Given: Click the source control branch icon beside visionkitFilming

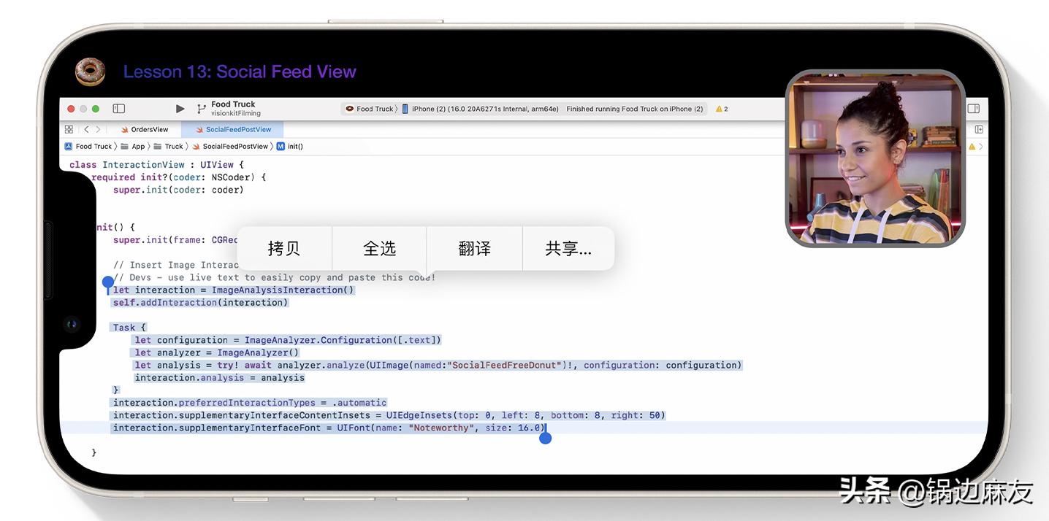Looking at the screenshot, I should 200,108.
